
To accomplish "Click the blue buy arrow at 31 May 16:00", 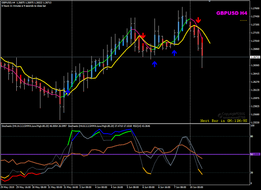I will (68, 93).
